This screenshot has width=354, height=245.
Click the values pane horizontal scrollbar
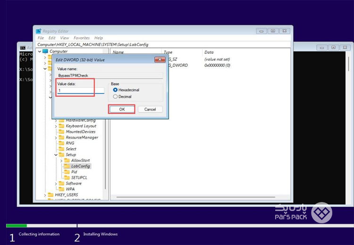click(x=196, y=197)
